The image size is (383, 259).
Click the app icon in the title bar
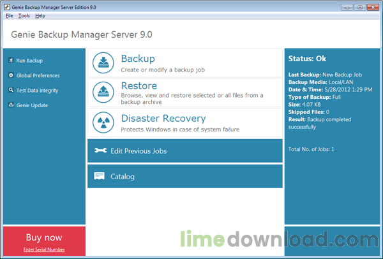click(x=7, y=7)
